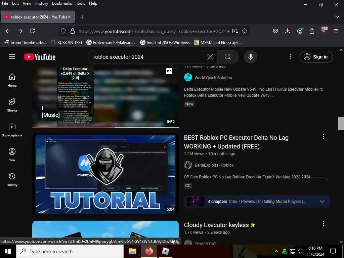This screenshot has height=258, width=344.
Task: Open a new browser tab
Action: [82, 17]
